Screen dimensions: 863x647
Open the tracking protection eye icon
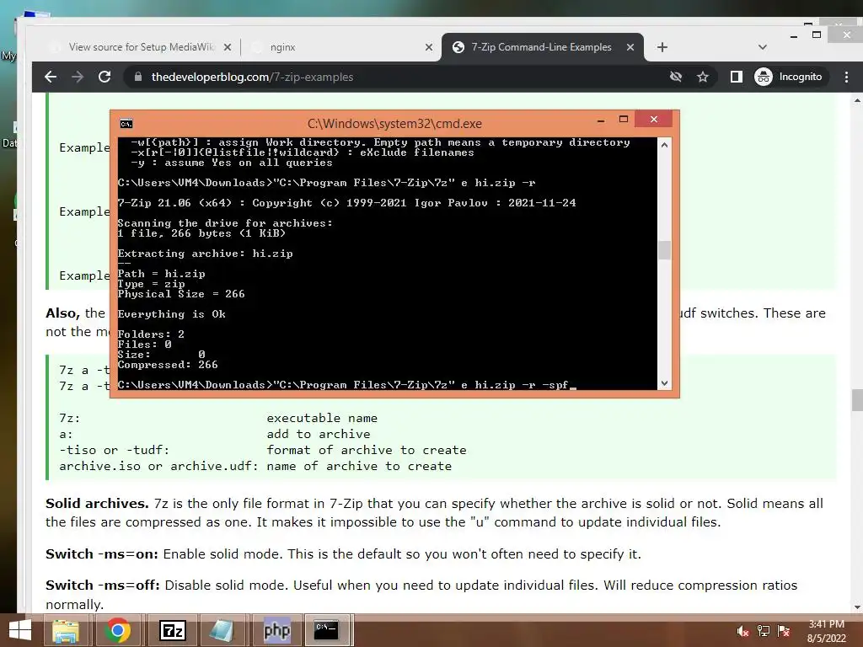pos(676,77)
